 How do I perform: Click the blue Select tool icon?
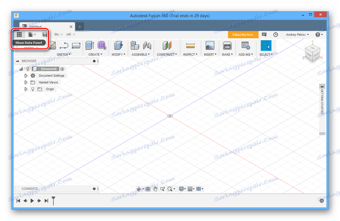point(266,46)
